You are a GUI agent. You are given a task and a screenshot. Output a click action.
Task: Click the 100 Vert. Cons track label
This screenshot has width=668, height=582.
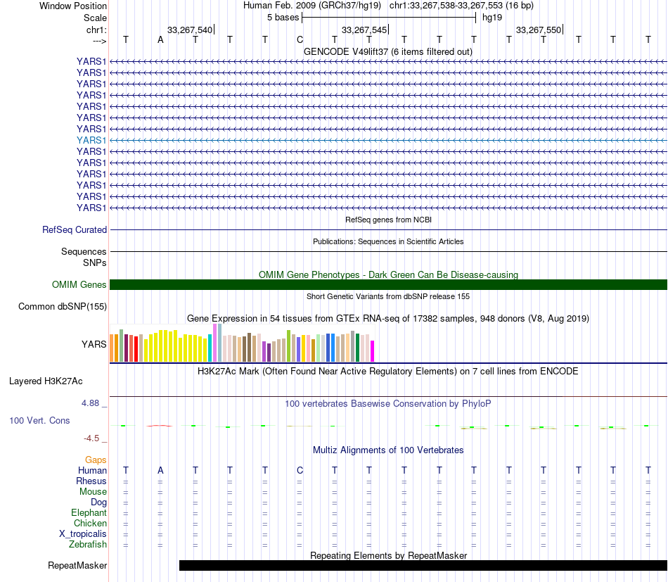pyautogui.click(x=39, y=420)
